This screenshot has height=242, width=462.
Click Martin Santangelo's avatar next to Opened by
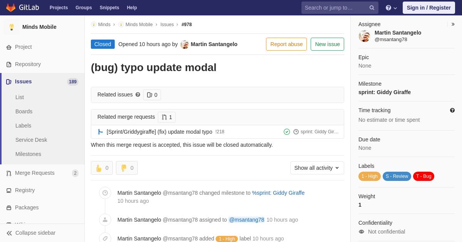(185, 44)
